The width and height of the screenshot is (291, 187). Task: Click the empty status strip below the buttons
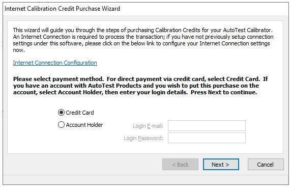pyautogui.click(x=145, y=179)
